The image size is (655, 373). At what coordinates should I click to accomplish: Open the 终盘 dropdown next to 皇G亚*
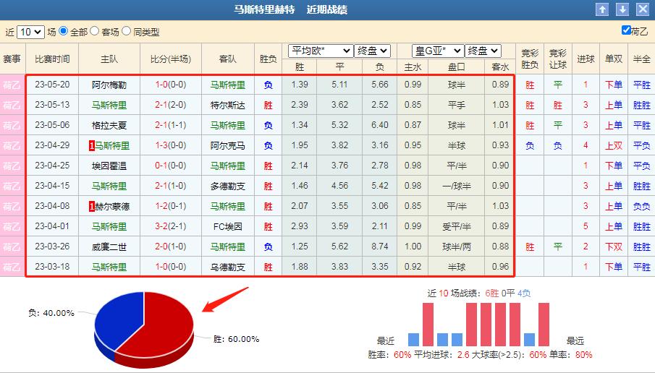483,51
